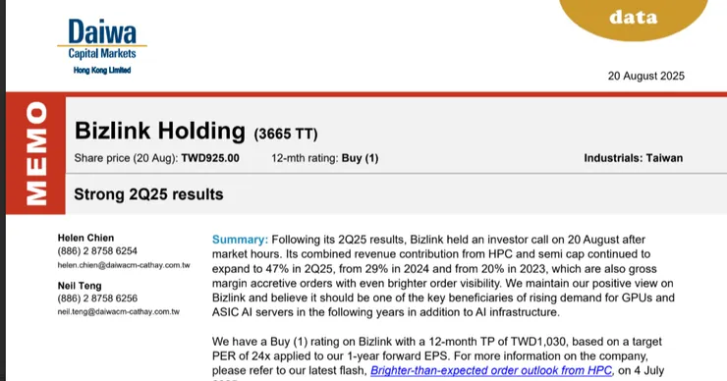Click the Hong Kong Limited text under logo
Image resolution: width=727 pixels, height=381 pixels.
(x=102, y=70)
